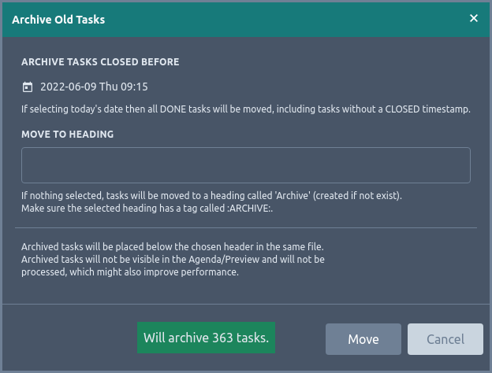Click the 'Archive Old Tasks' dialog title
Image resolution: width=492 pixels, height=373 pixels.
click(x=58, y=20)
